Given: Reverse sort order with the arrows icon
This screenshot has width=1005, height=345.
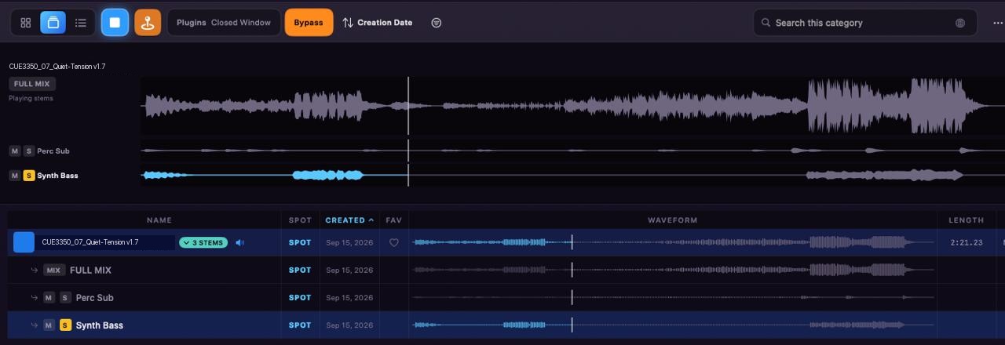Looking at the screenshot, I should [x=348, y=23].
